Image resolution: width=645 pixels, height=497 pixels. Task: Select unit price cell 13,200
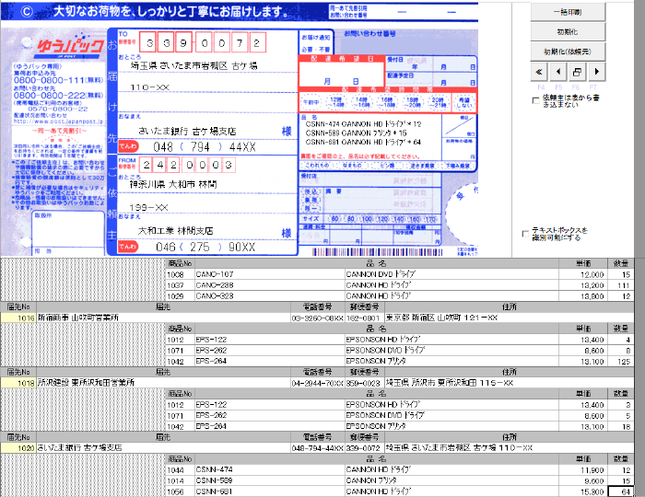(x=583, y=285)
